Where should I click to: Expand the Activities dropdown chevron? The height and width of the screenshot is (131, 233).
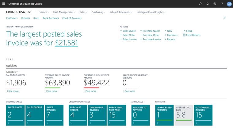(17, 72)
